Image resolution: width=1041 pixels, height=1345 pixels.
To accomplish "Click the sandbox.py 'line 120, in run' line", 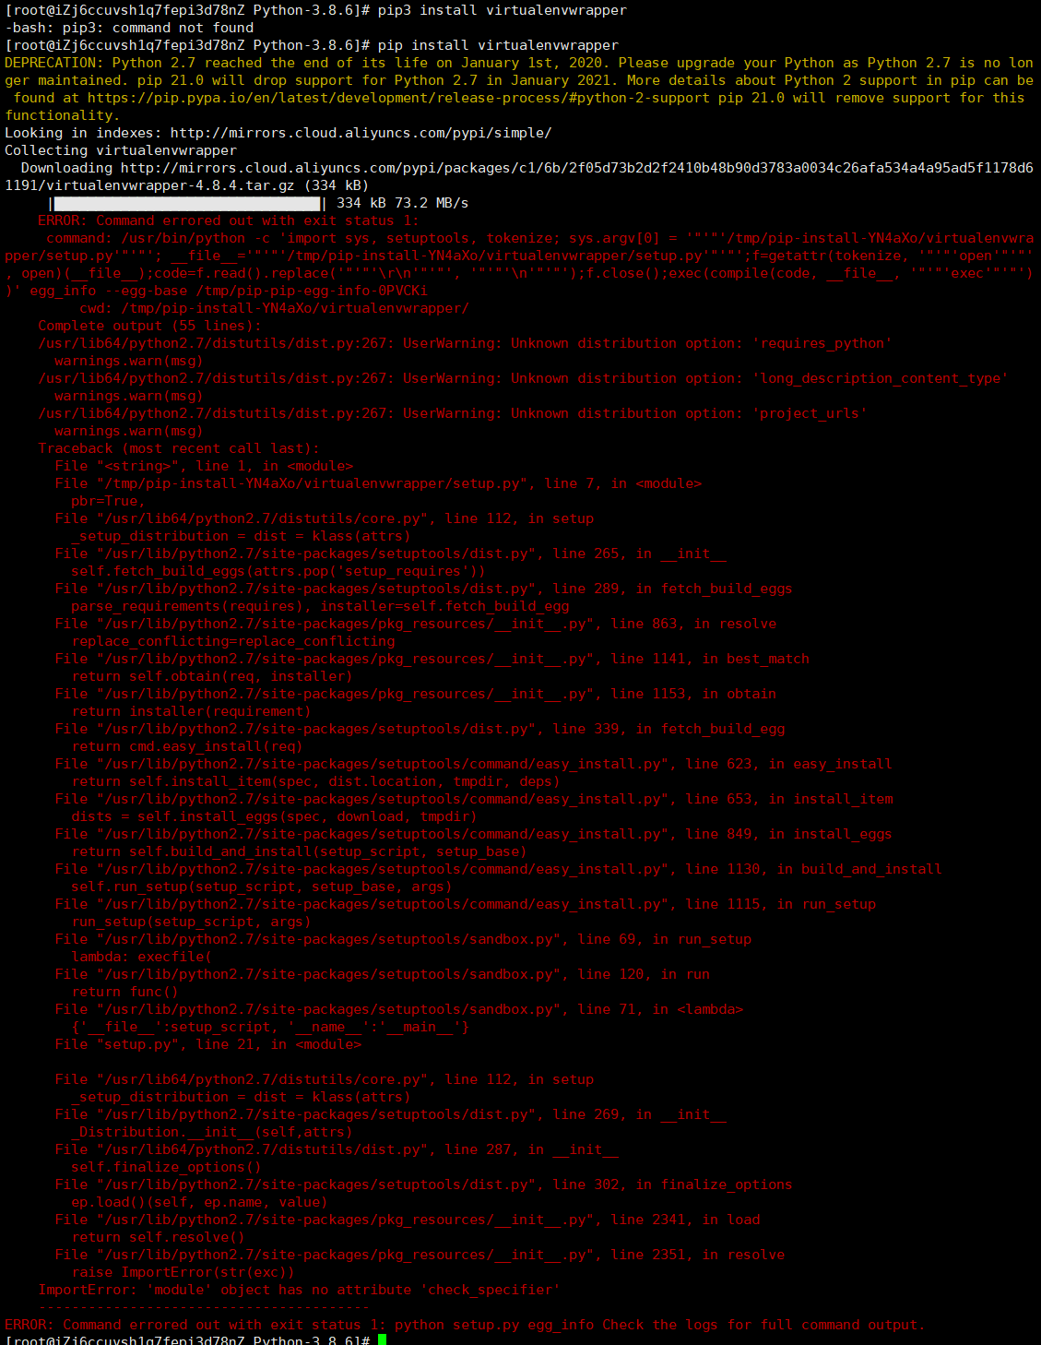I will click(382, 974).
